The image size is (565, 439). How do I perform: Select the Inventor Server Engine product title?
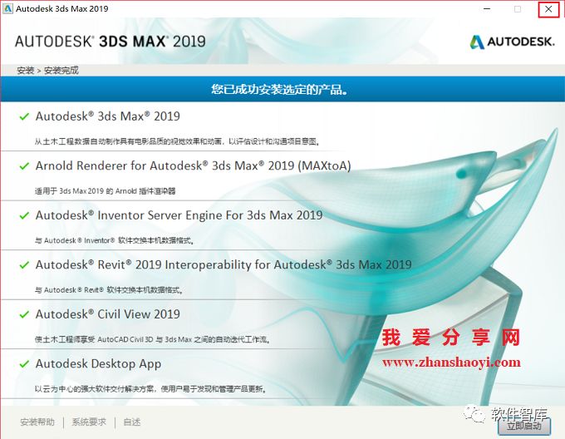pos(179,215)
